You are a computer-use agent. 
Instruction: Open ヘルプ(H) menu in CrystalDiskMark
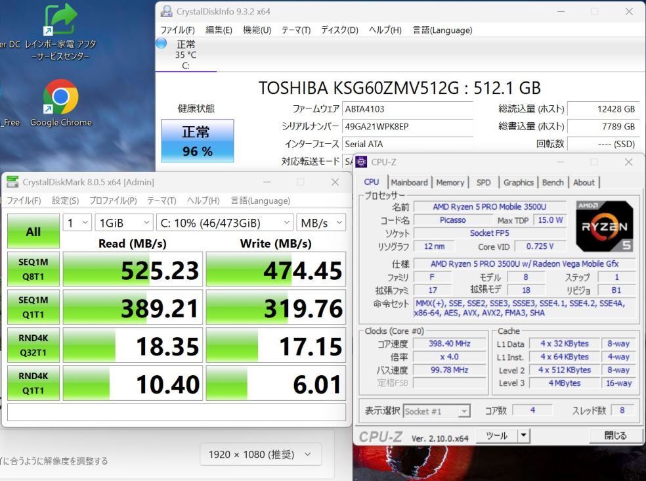pos(203,200)
